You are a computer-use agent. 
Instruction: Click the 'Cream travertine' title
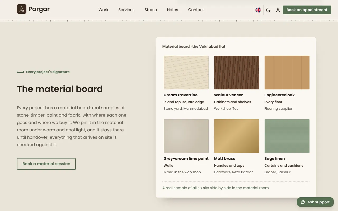pyautogui.click(x=181, y=95)
